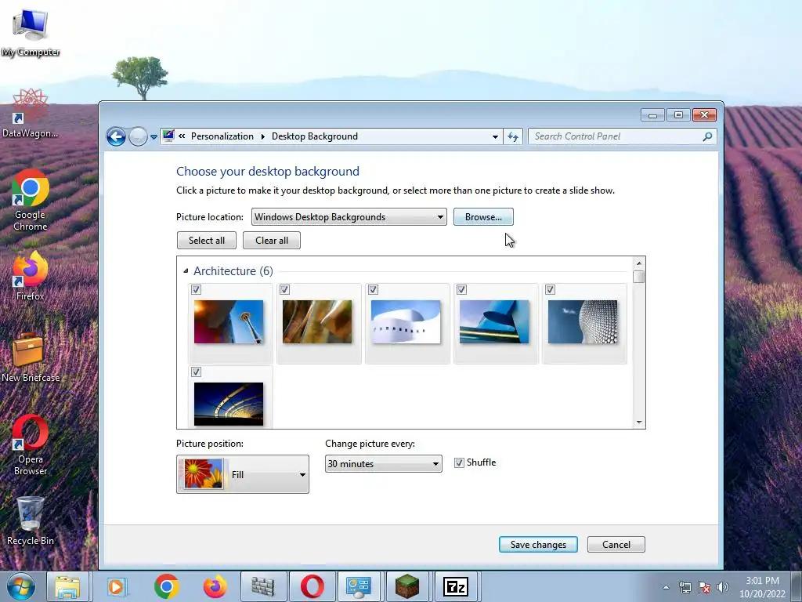The image size is (802, 602).
Task: Click the picture list scroll up arrow
Action: point(639,263)
